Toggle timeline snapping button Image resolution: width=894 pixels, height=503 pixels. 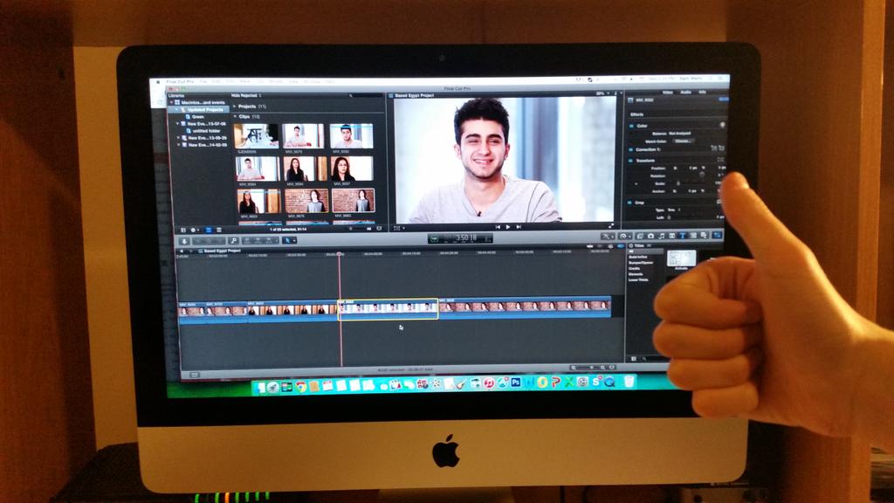point(621,245)
